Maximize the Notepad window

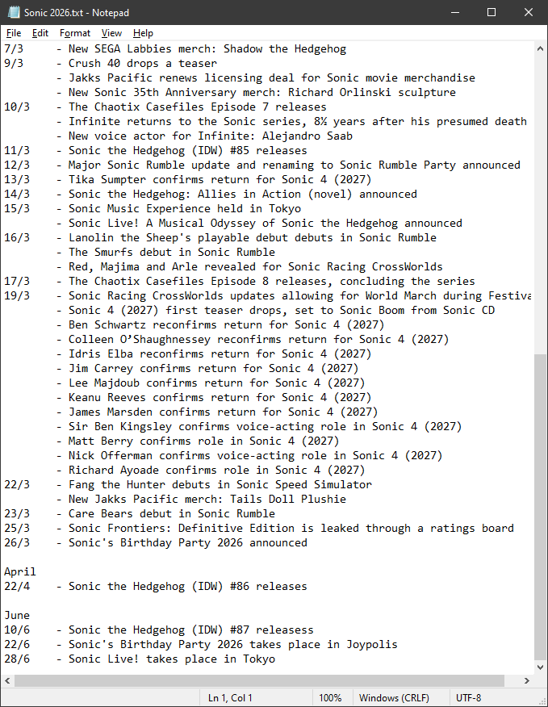(492, 12)
